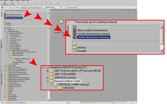Go to the parent folder with the up icon
The image size is (167, 104).
click(x=10, y=7)
